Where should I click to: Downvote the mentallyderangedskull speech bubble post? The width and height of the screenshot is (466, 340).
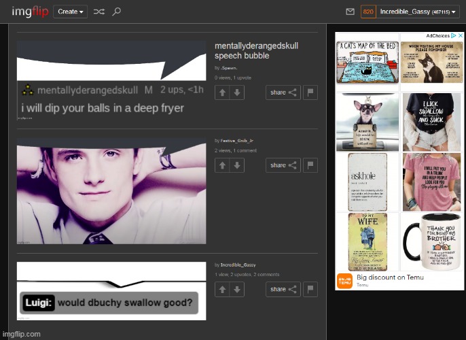coord(236,92)
